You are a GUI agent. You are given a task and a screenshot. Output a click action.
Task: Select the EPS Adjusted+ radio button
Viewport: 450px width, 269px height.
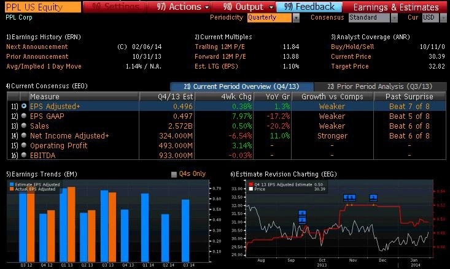click(x=24, y=106)
